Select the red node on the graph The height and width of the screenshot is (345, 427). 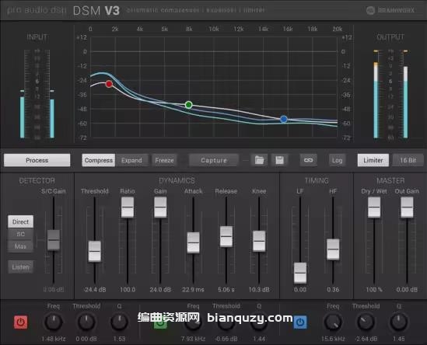pos(109,84)
